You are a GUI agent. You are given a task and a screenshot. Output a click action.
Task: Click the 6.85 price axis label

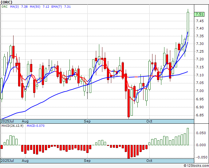tap(200, 115)
